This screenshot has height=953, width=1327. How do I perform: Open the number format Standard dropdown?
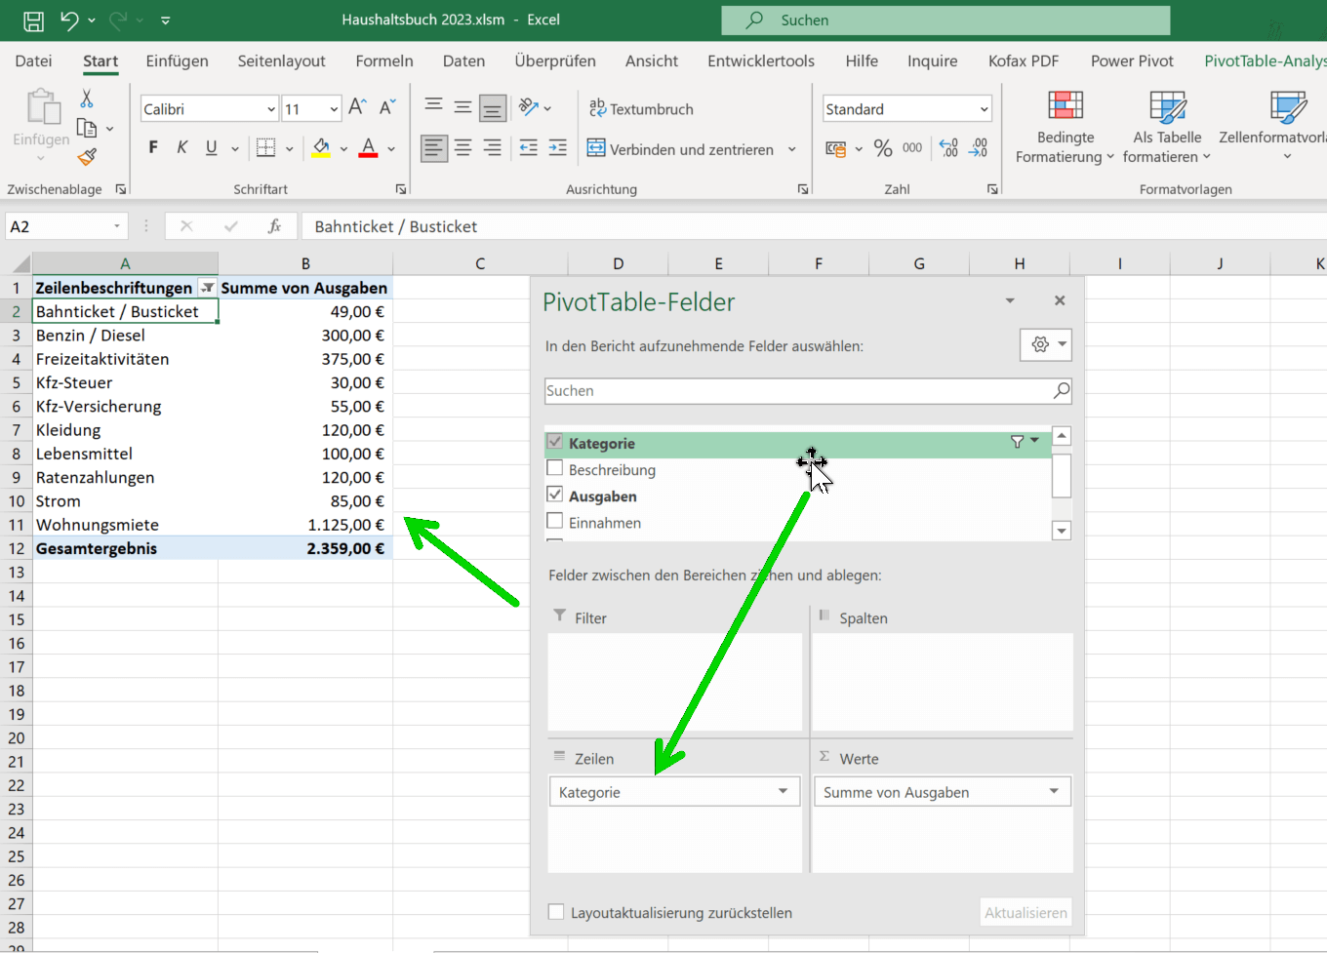[984, 109]
